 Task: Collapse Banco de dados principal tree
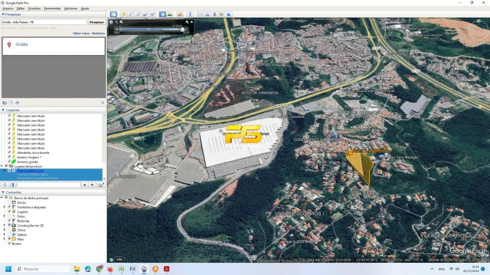pos(2,198)
